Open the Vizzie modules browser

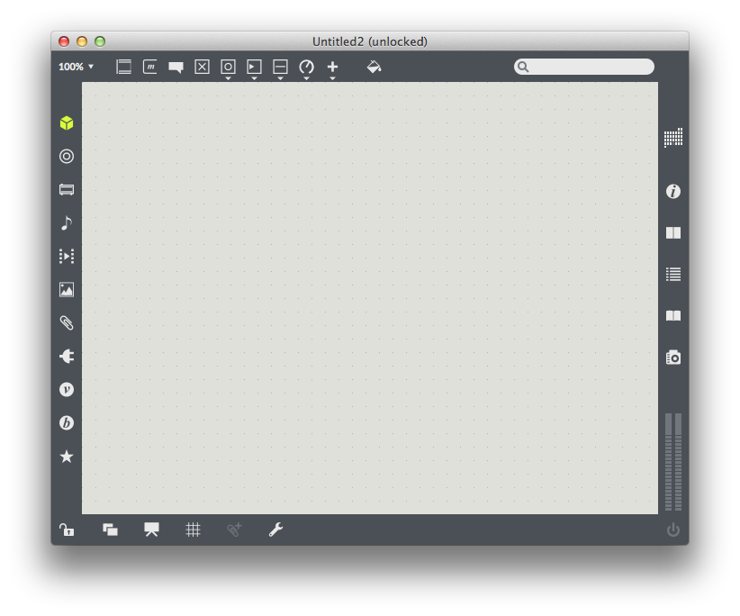click(x=67, y=389)
